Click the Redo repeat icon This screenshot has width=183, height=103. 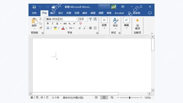47,7
